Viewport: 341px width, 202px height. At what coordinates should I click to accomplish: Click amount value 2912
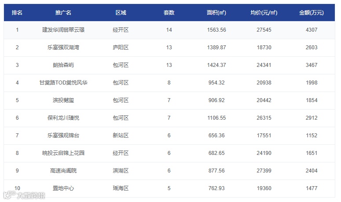click(x=312, y=118)
